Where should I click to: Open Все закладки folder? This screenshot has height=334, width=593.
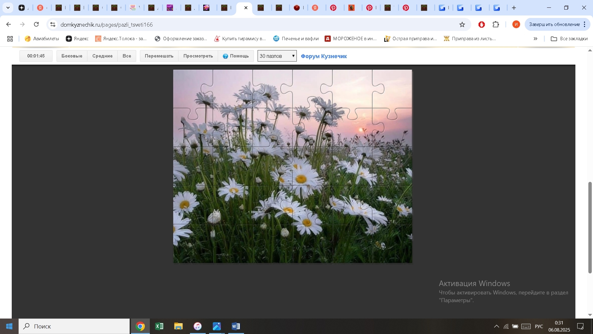[569, 39]
